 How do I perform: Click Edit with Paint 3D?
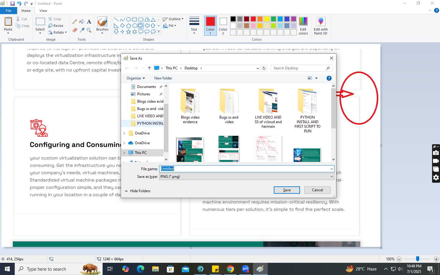(x=321, y=26)
